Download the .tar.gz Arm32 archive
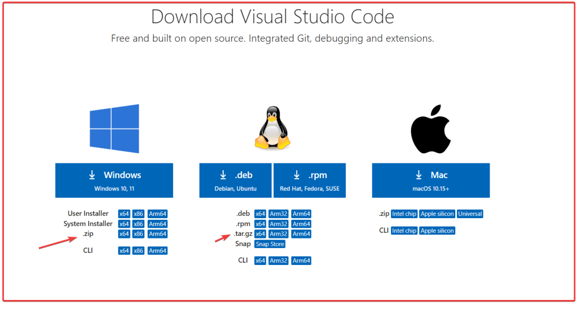 [x=278, y=234]
